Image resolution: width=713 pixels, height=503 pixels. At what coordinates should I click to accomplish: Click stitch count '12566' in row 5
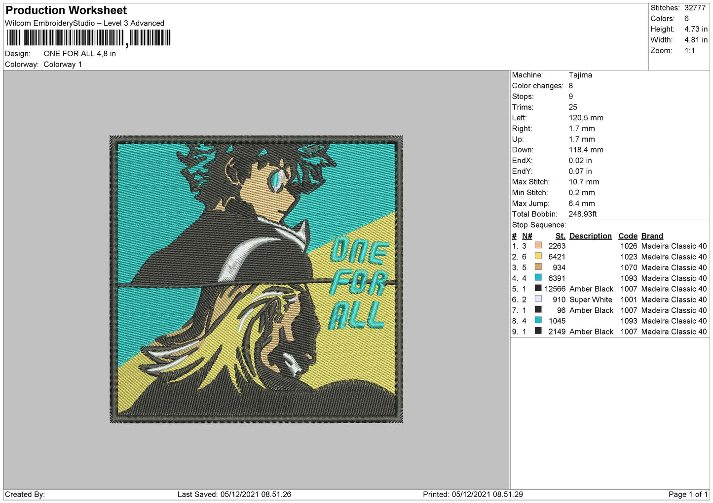pos(555,289)
